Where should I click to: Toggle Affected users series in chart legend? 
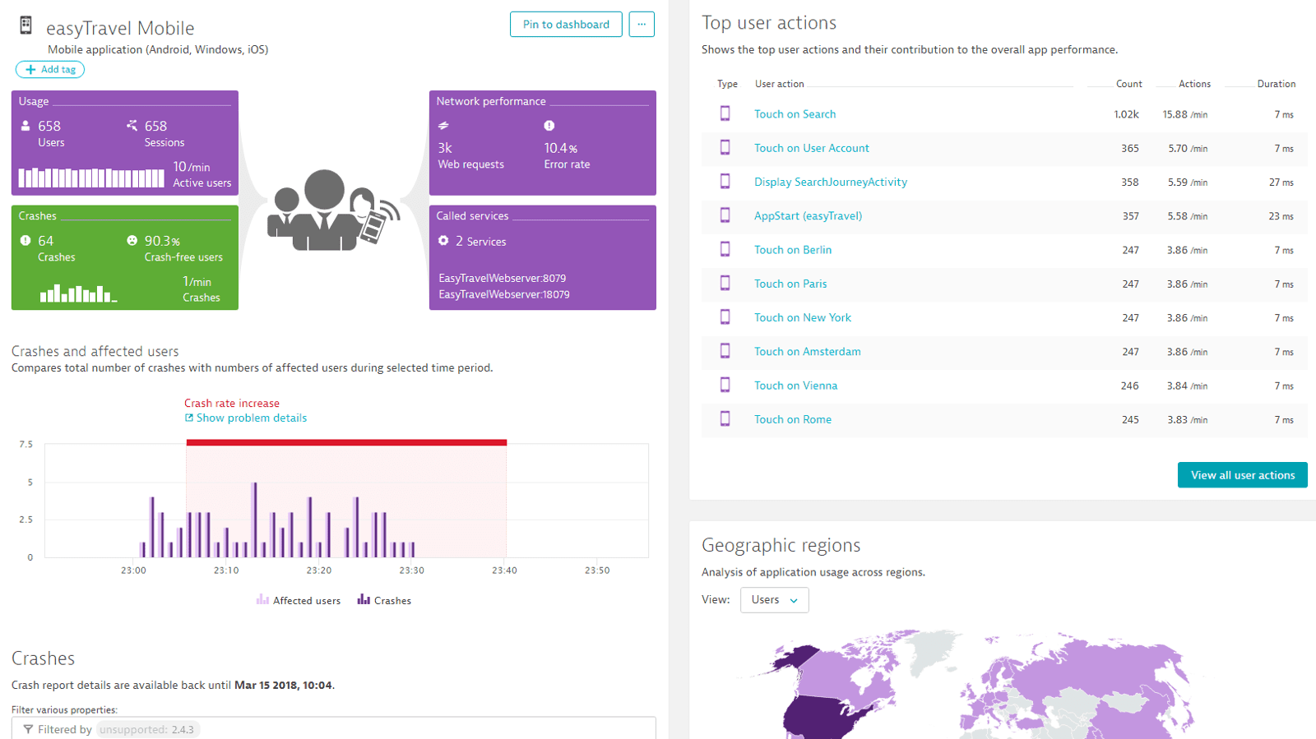click(299, 601)
